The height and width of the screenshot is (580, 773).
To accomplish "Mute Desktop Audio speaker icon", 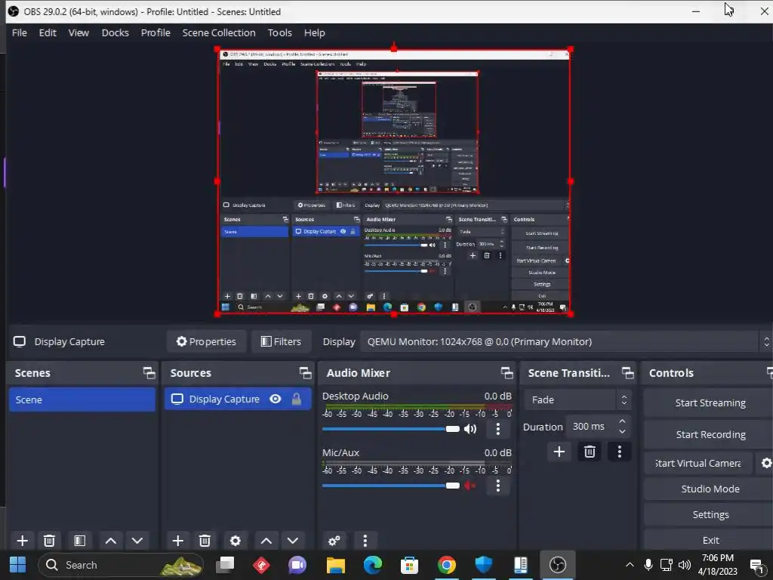I will tap(470, 429).
